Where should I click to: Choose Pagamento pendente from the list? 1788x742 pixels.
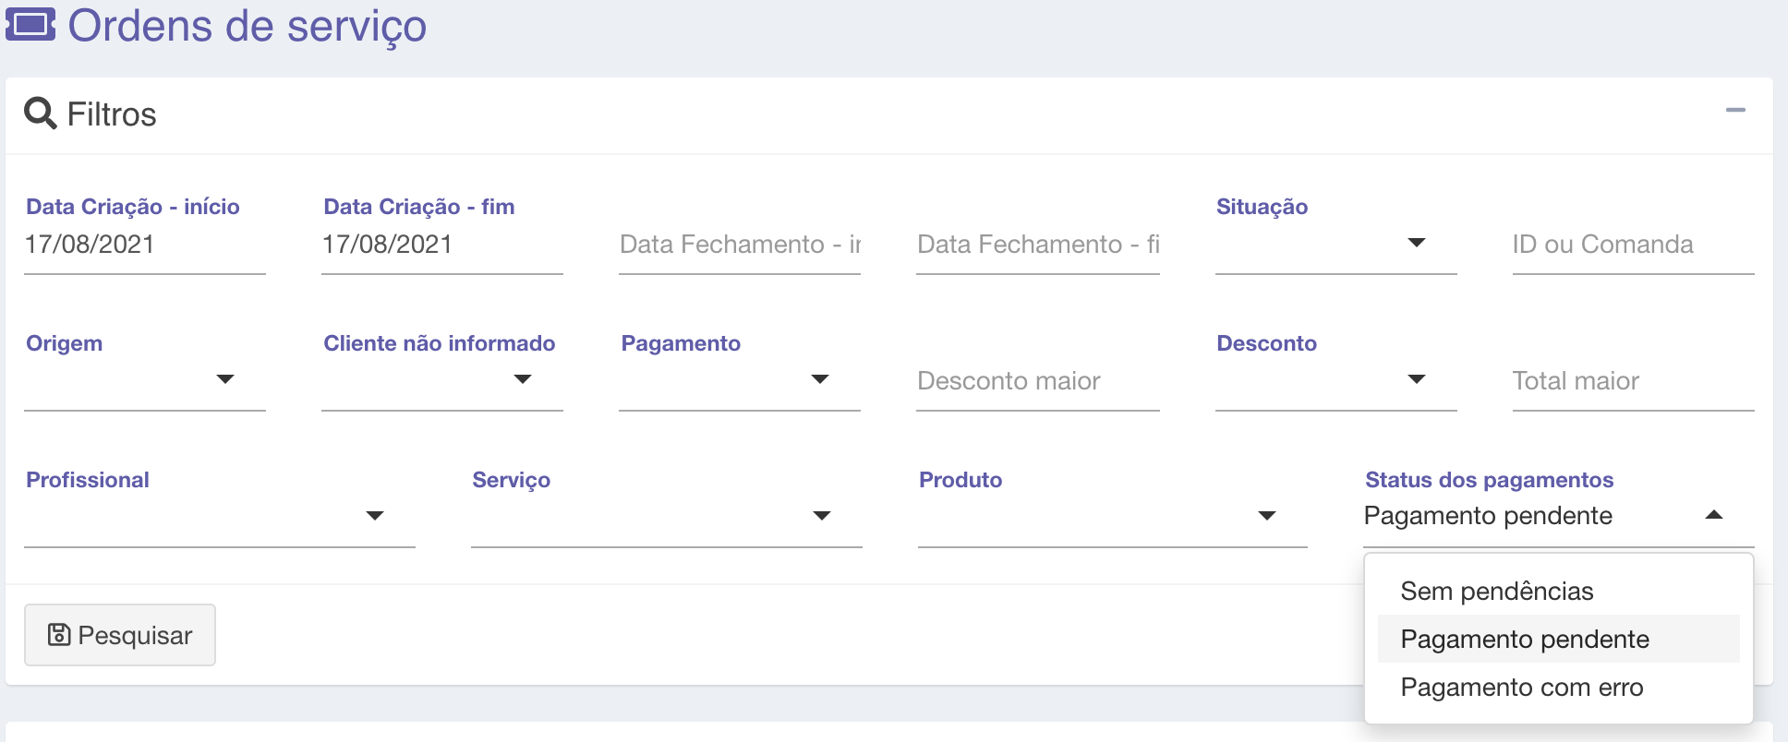[x=1524, y=640]
